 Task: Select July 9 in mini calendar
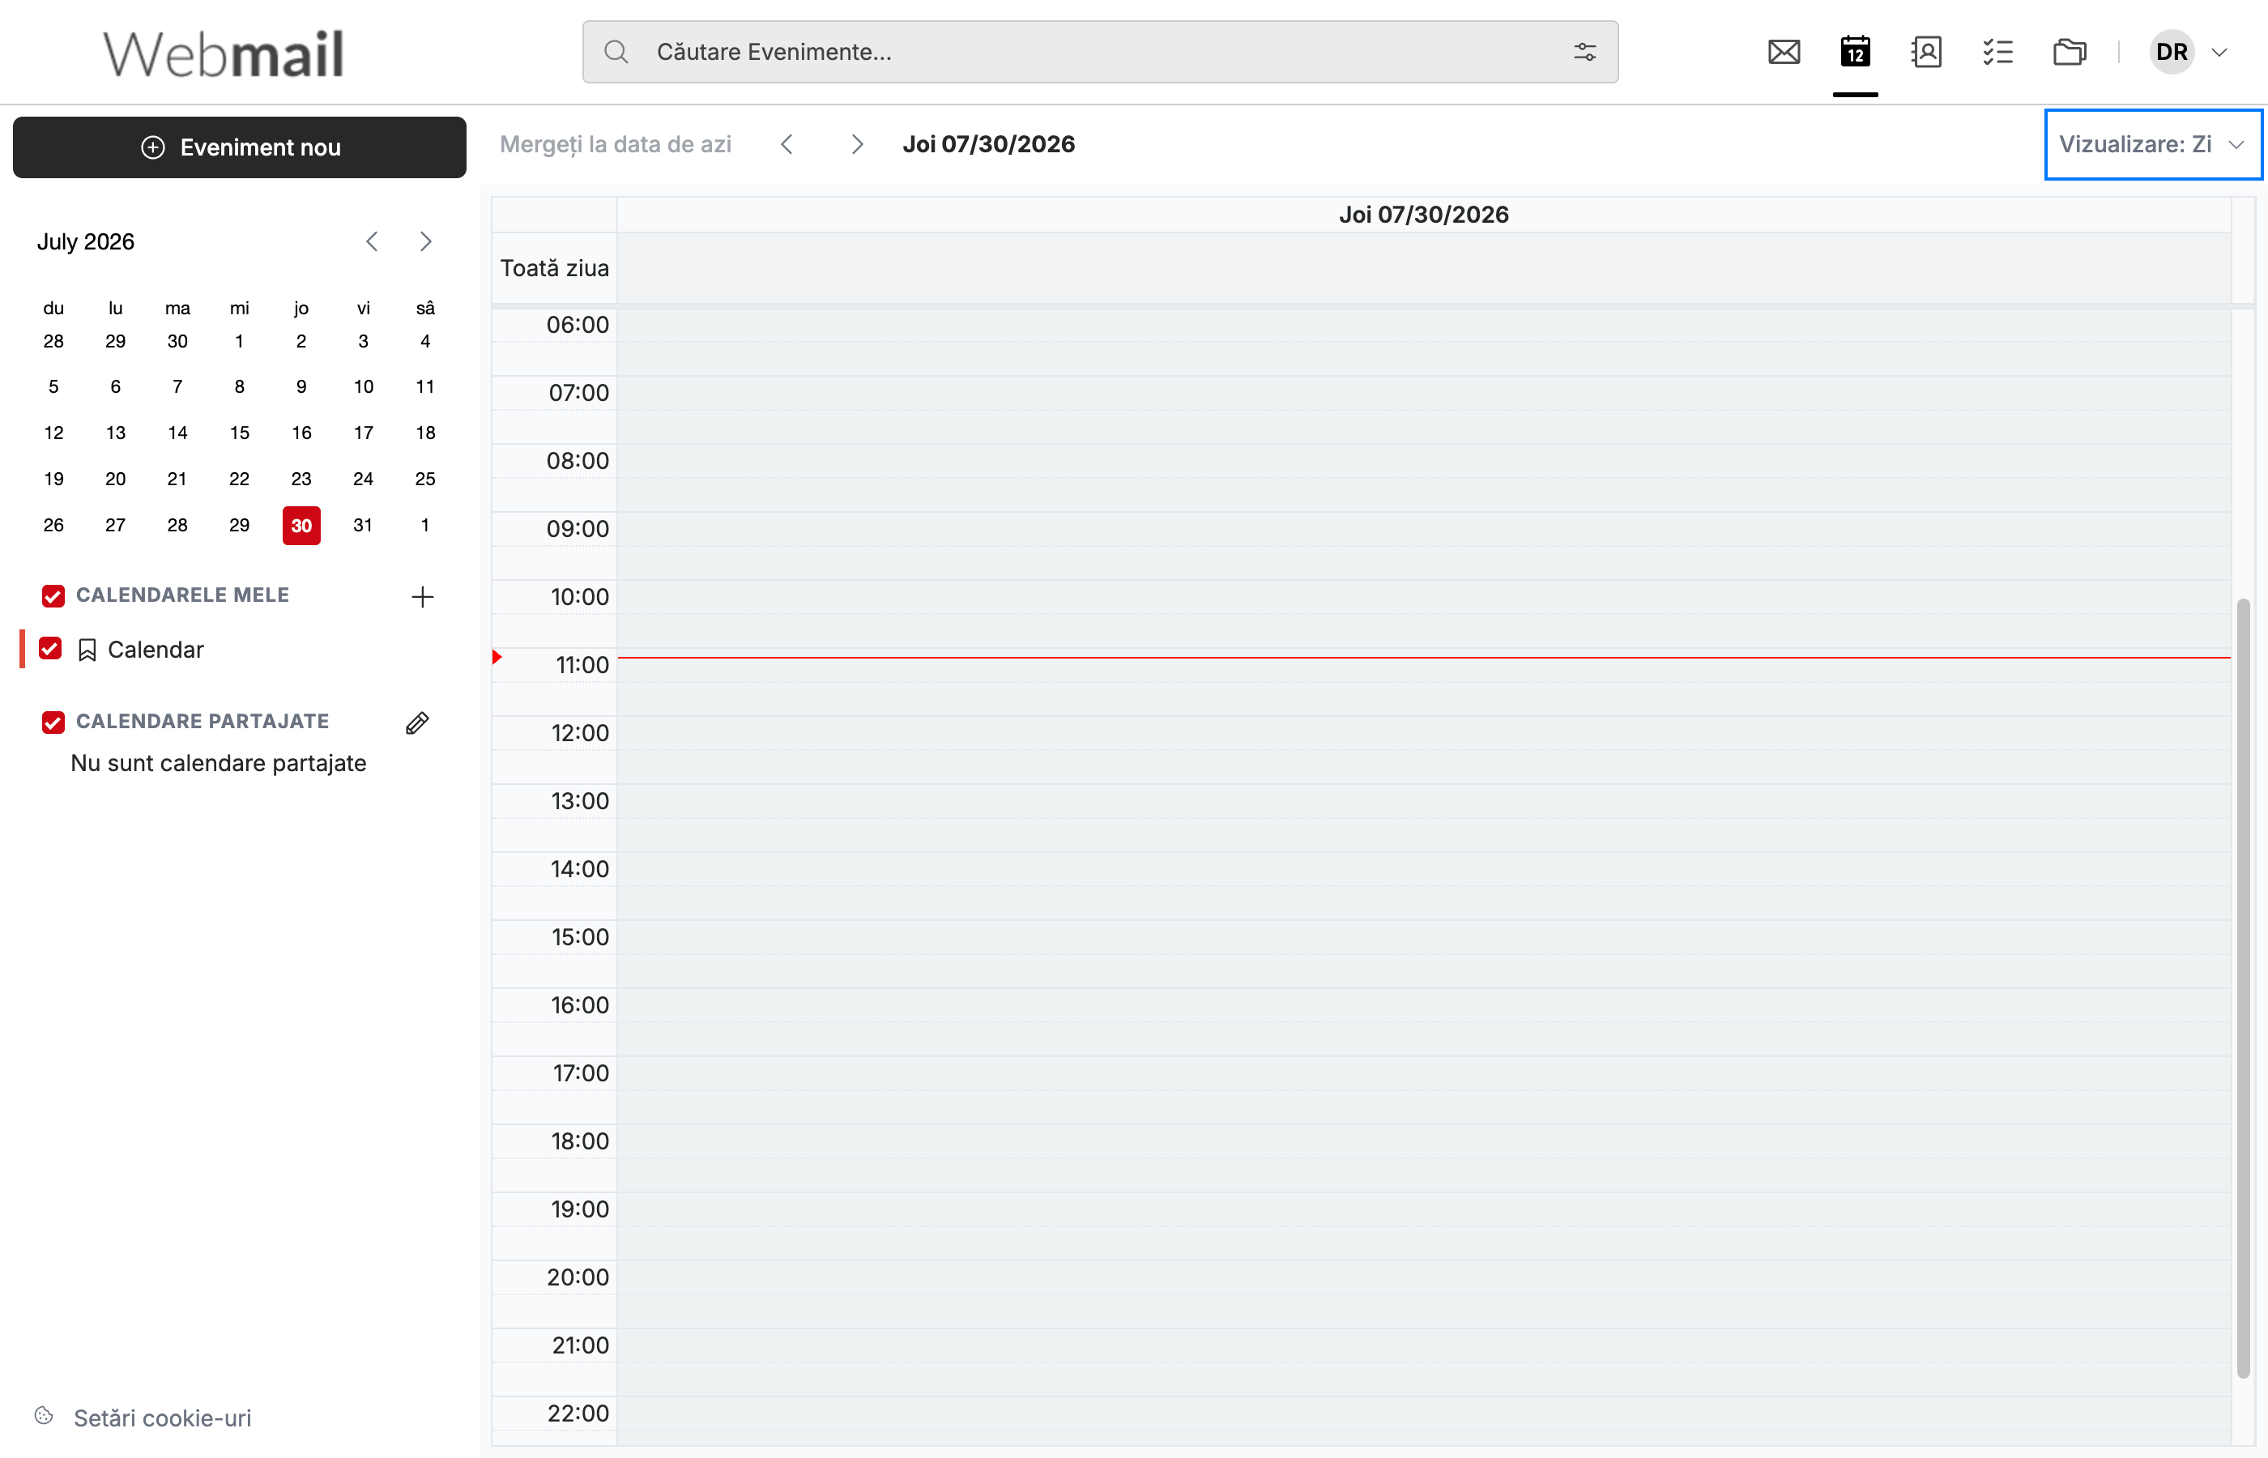[301, 386]
